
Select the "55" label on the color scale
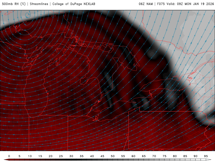tap(123, 156)
